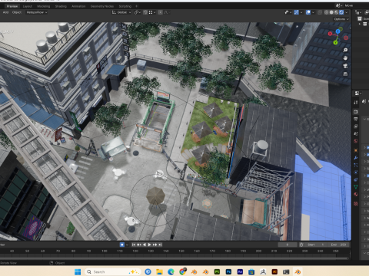Select wireframe viewport shading
The width and height of the screenshot is (369, 276).
click(327, 12)
